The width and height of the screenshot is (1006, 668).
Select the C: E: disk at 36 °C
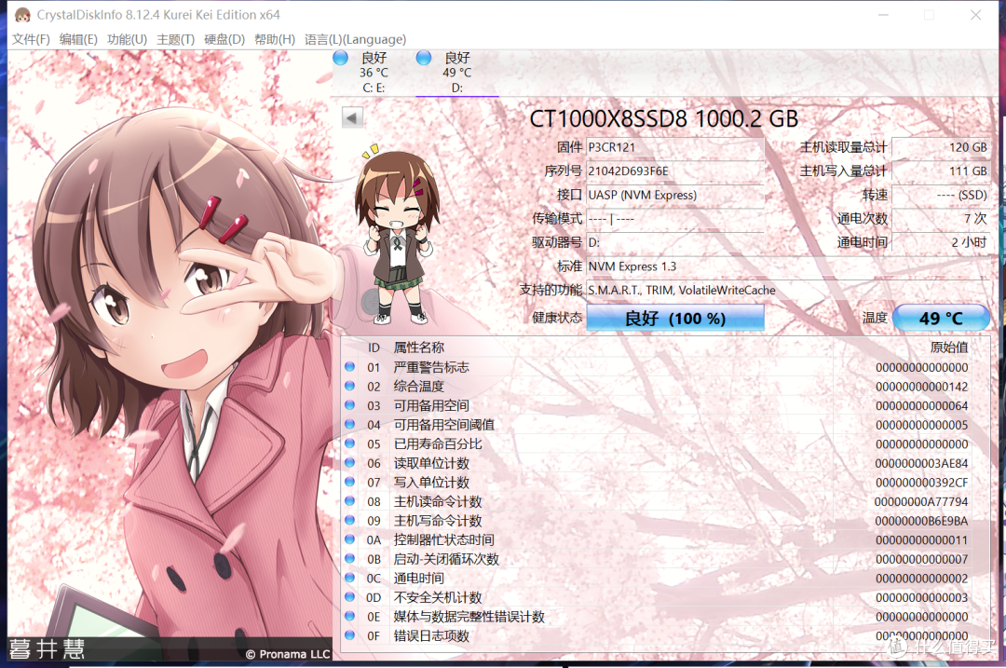[x=374, y=73]
